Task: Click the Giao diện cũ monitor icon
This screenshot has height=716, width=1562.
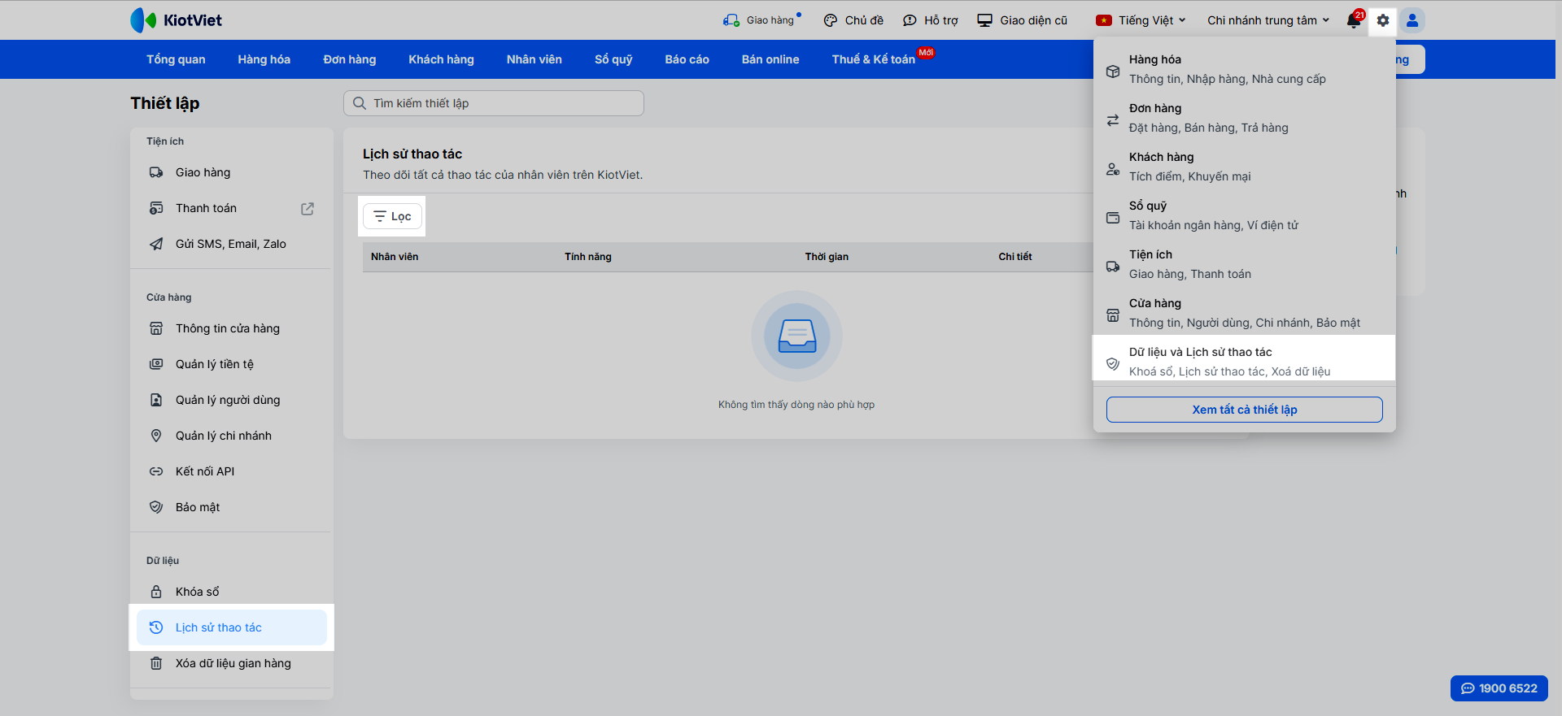Action: pos(984,20)
